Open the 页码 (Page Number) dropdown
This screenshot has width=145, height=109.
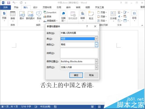click(x=102, y=21)
